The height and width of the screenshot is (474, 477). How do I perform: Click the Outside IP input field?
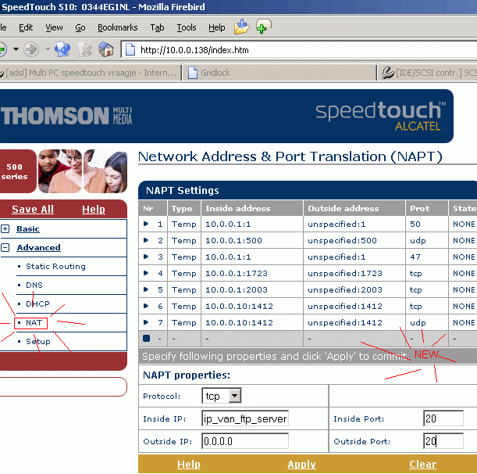point(245,441)
